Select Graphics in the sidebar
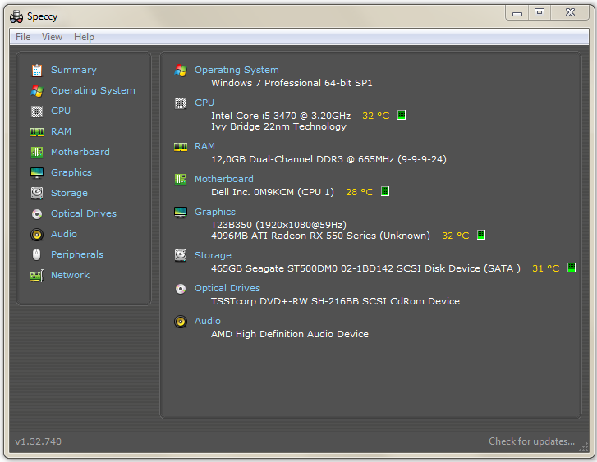 pos(71,172)
